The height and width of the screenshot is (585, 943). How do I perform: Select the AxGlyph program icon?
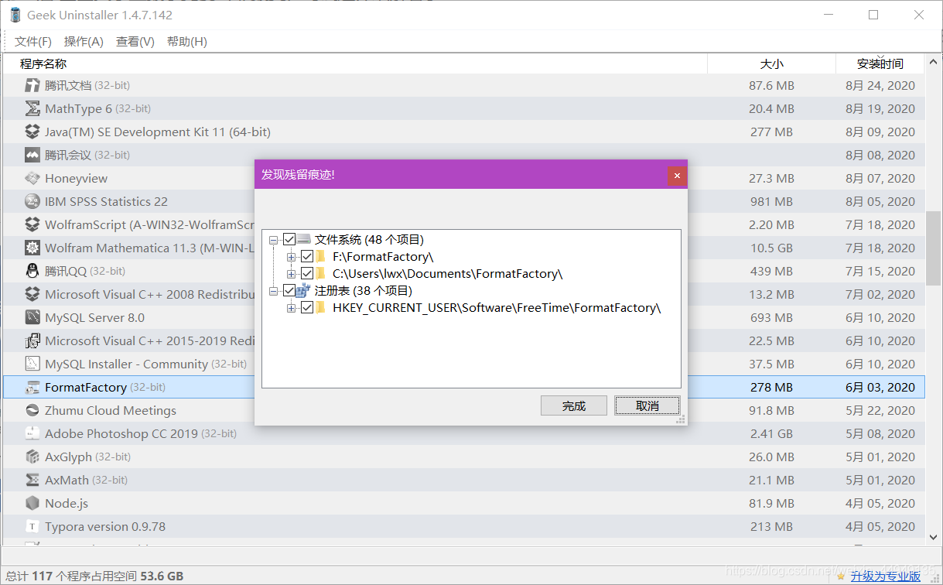click(32, 457)
